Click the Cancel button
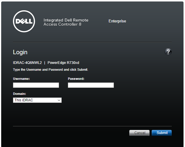The image size is (185, 147). point(139,133)
